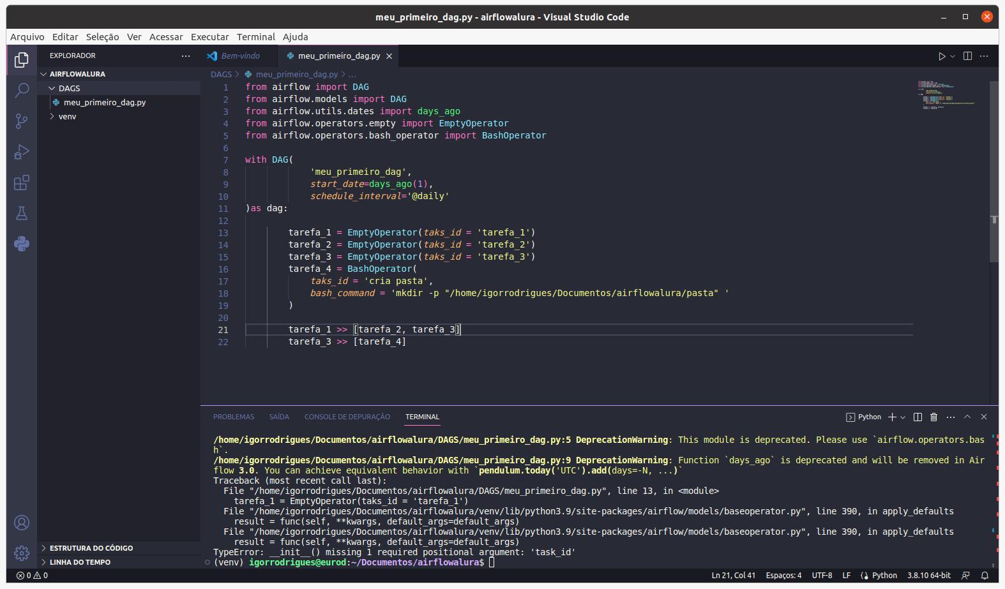Select the Python terminal label
The height and width of the screenshot is (589, 1005).
pos(864,417)
